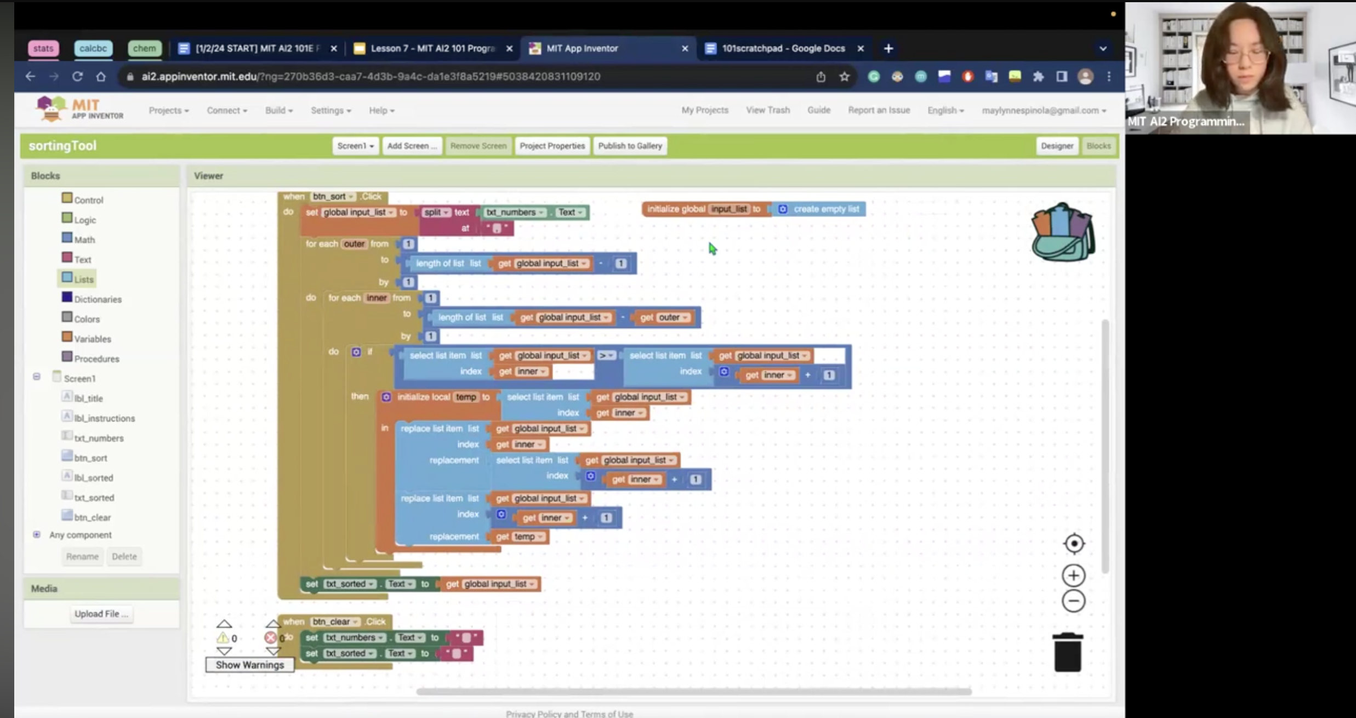This screenshot has width=1356, height=718.
Task: Open the Backpack of copied blocks
Action: point(1061,232)
